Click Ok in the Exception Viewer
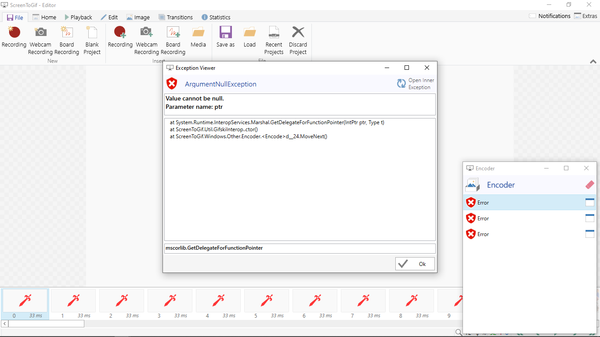The image size is (600, 337). coord(415,264)
